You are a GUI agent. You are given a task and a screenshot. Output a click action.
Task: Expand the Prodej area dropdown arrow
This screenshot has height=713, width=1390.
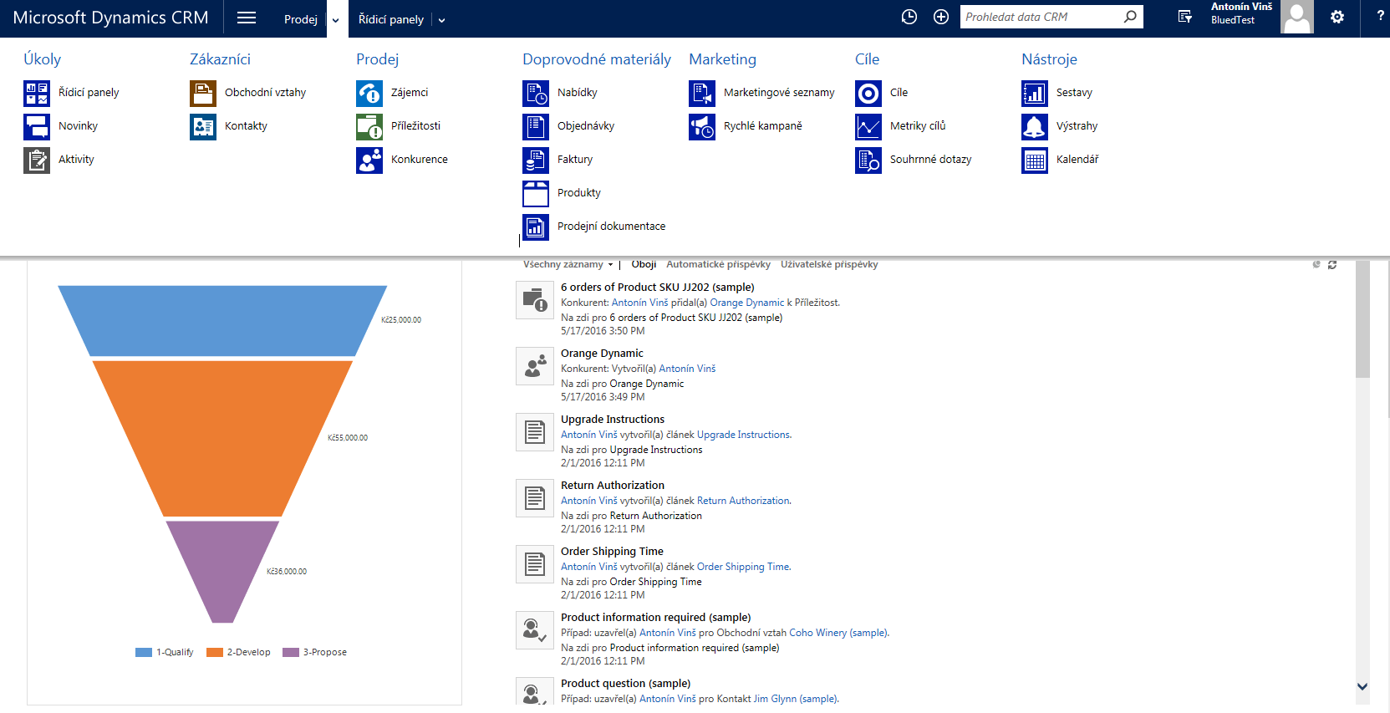[x=336, y=20]
